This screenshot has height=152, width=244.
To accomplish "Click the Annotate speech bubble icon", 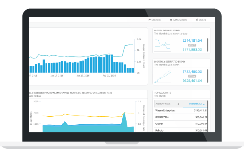I will [x=171, y=20].
